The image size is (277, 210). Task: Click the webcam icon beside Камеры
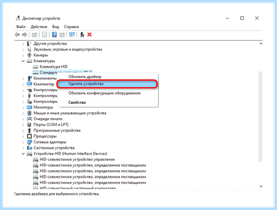coord(30,55)
